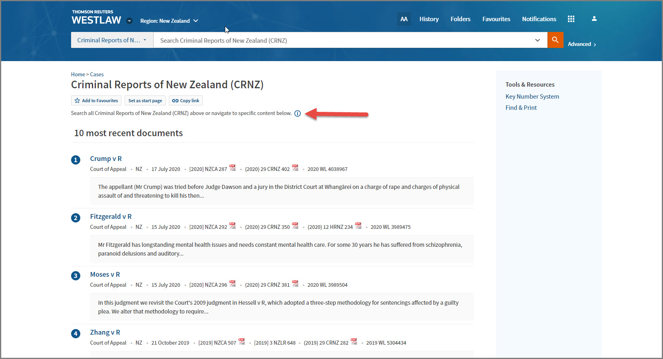663x359 pixels.
Task: Click the Westlaw logo
Action: [96, 18]
